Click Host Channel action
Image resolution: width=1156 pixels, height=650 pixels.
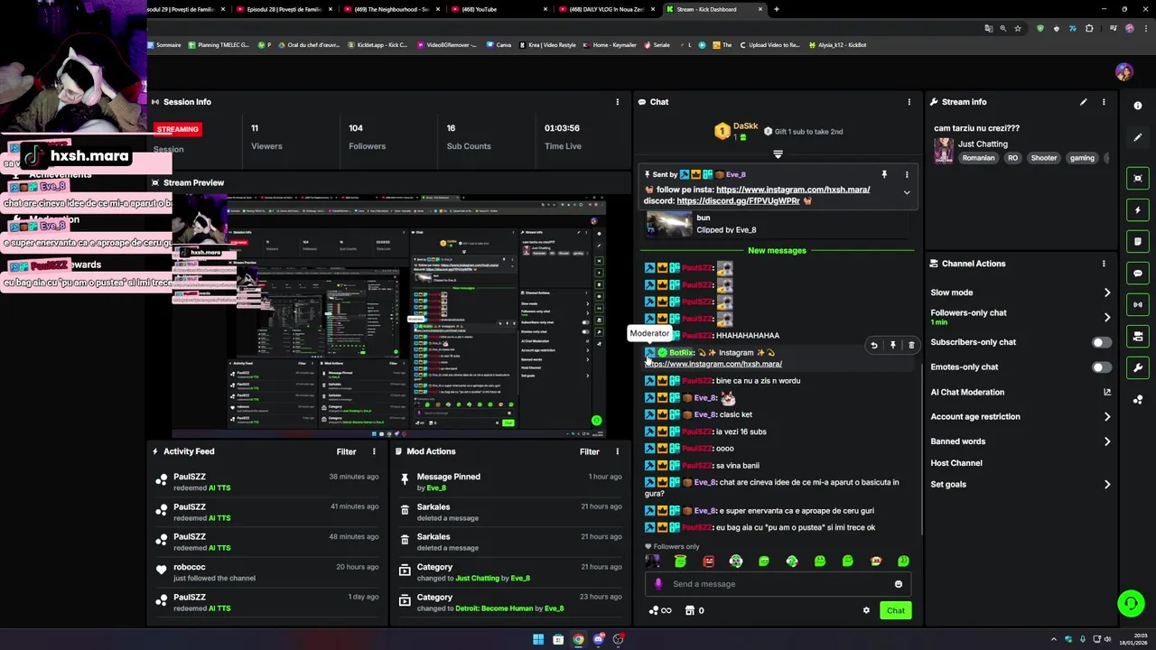click(956, 463)
